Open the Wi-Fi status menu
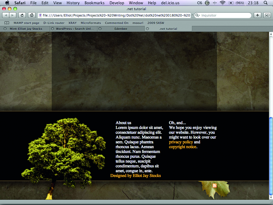273x205 pixels. pyautogui.click(x=223, y=3)
